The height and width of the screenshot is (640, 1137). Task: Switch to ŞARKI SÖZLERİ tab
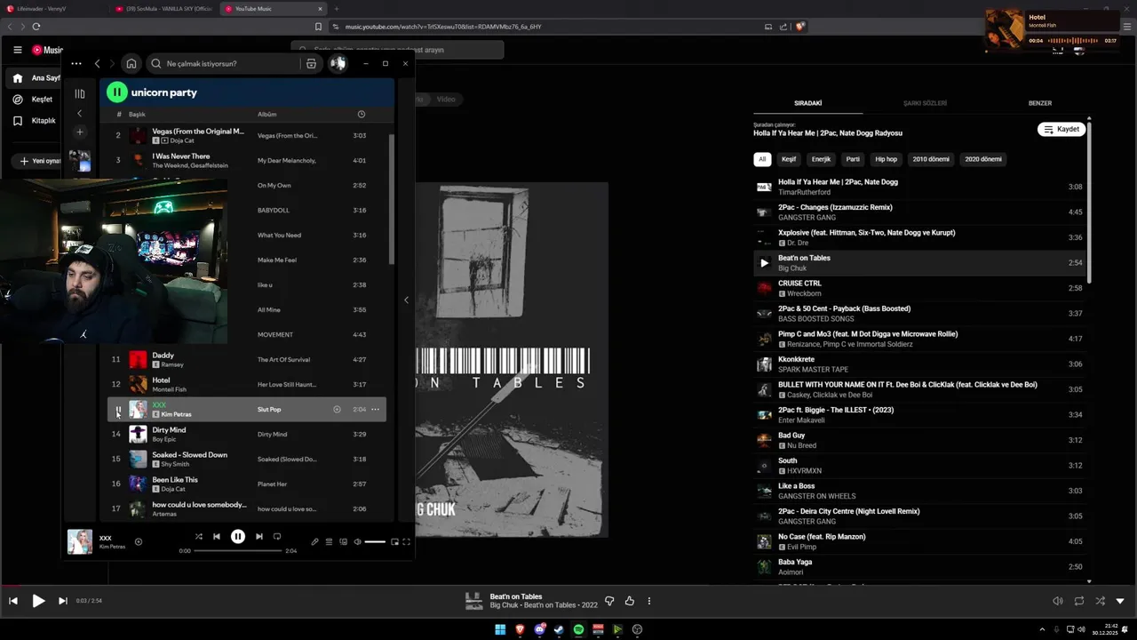coord(925,103)
